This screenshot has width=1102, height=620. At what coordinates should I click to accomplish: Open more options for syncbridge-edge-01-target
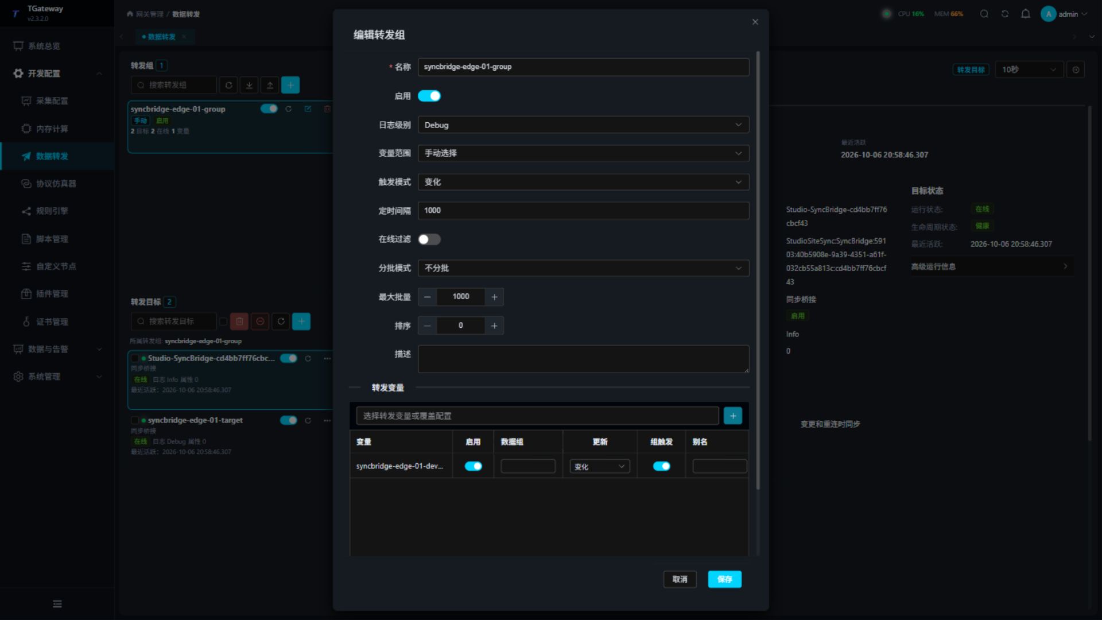(327, 420)
